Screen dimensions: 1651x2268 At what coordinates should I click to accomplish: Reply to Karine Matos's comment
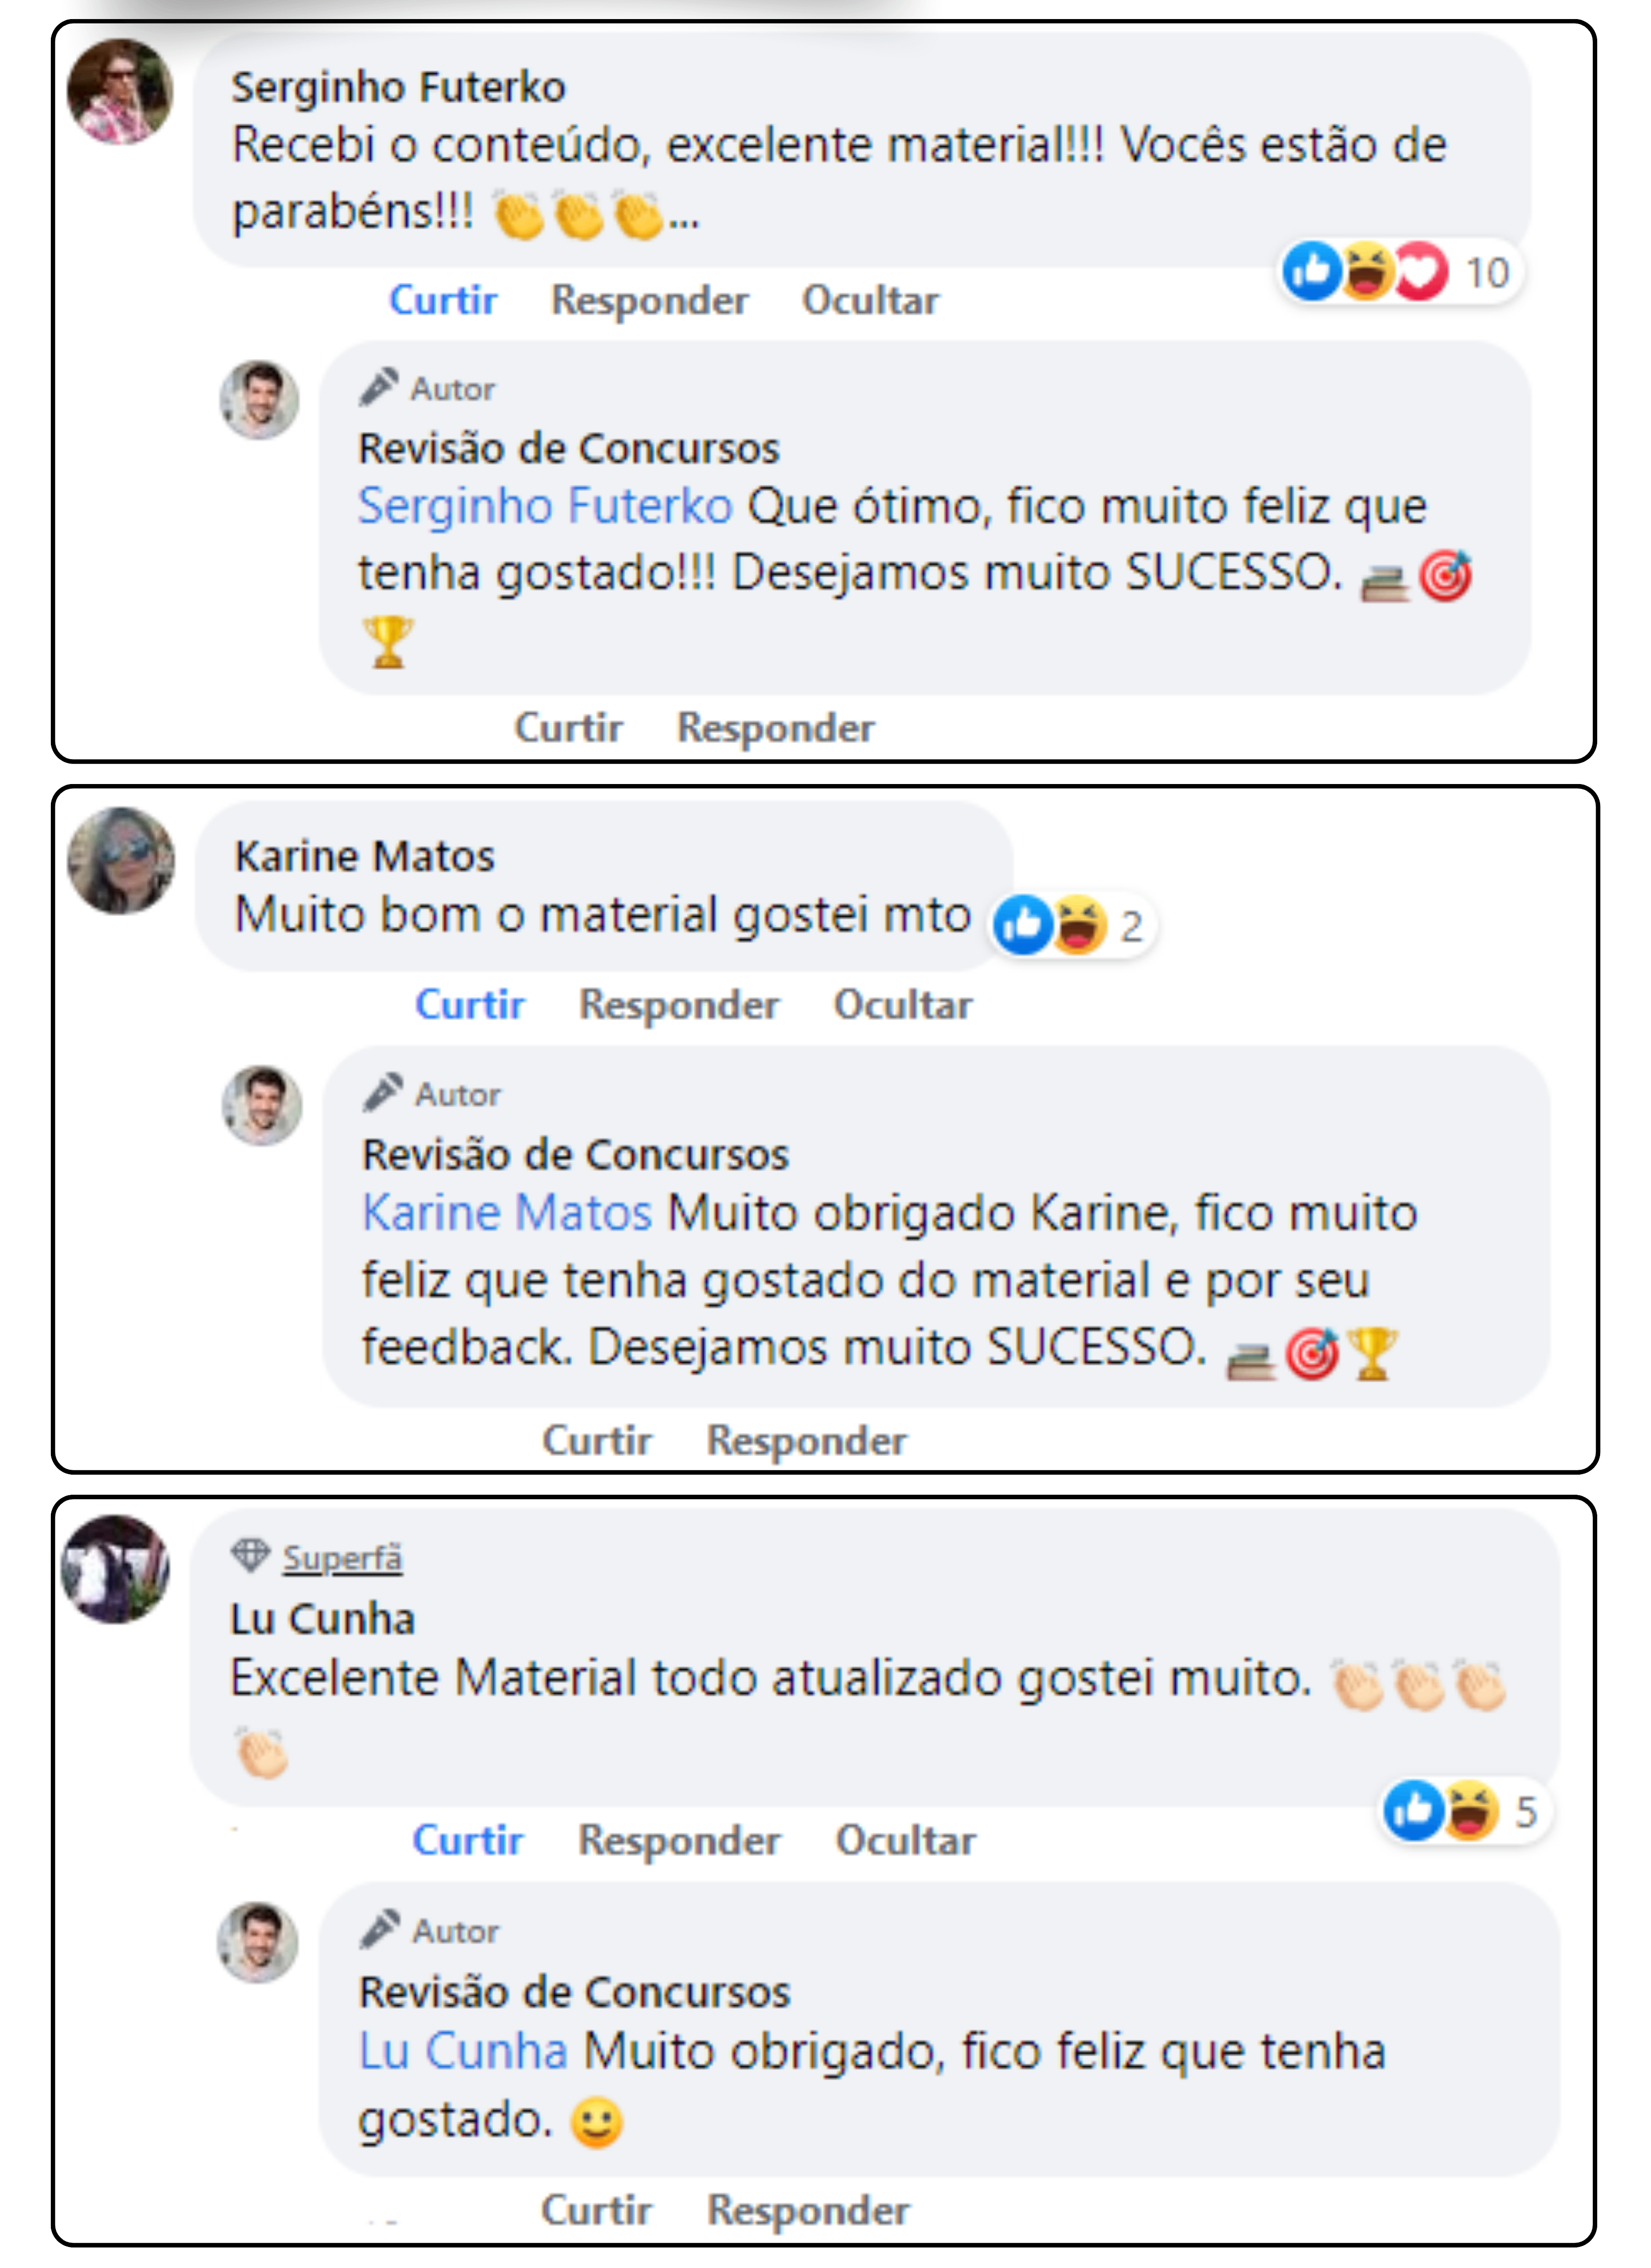[x=679, y=1004]
